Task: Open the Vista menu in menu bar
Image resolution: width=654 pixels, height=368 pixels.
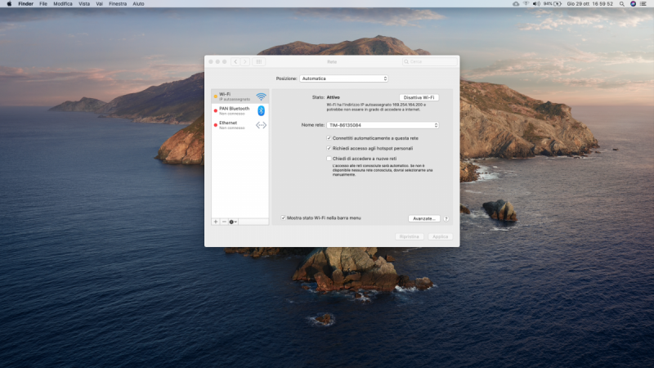Action: 84,4
